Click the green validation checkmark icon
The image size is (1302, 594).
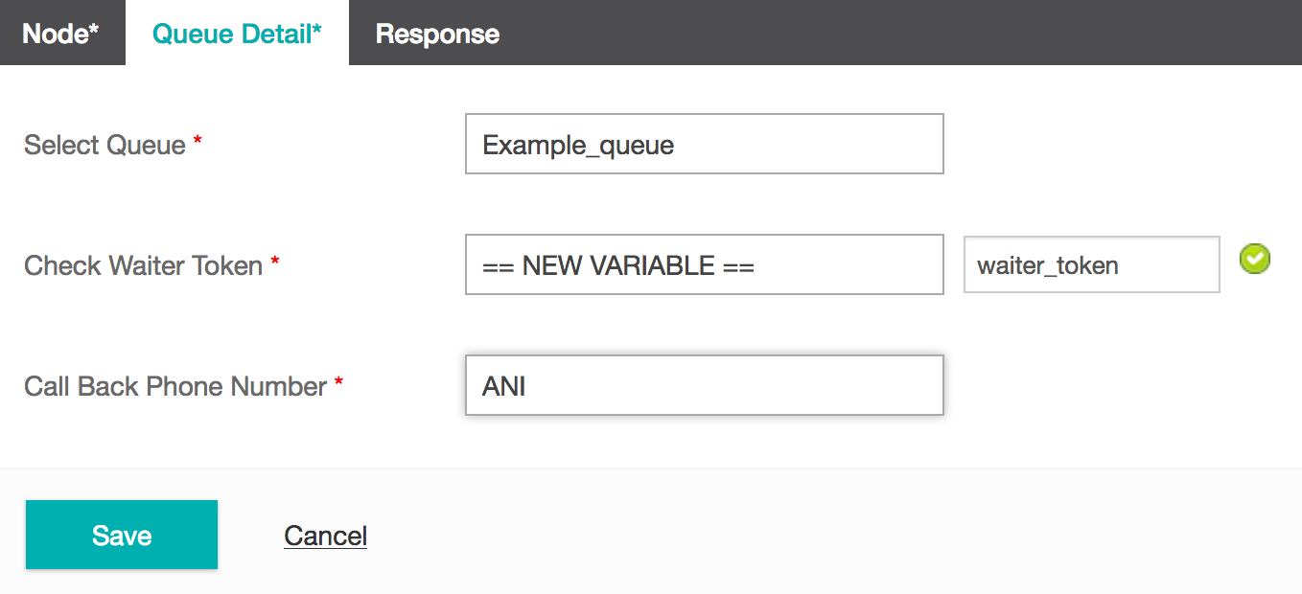pyautogui.click(x=1255, y=259)
